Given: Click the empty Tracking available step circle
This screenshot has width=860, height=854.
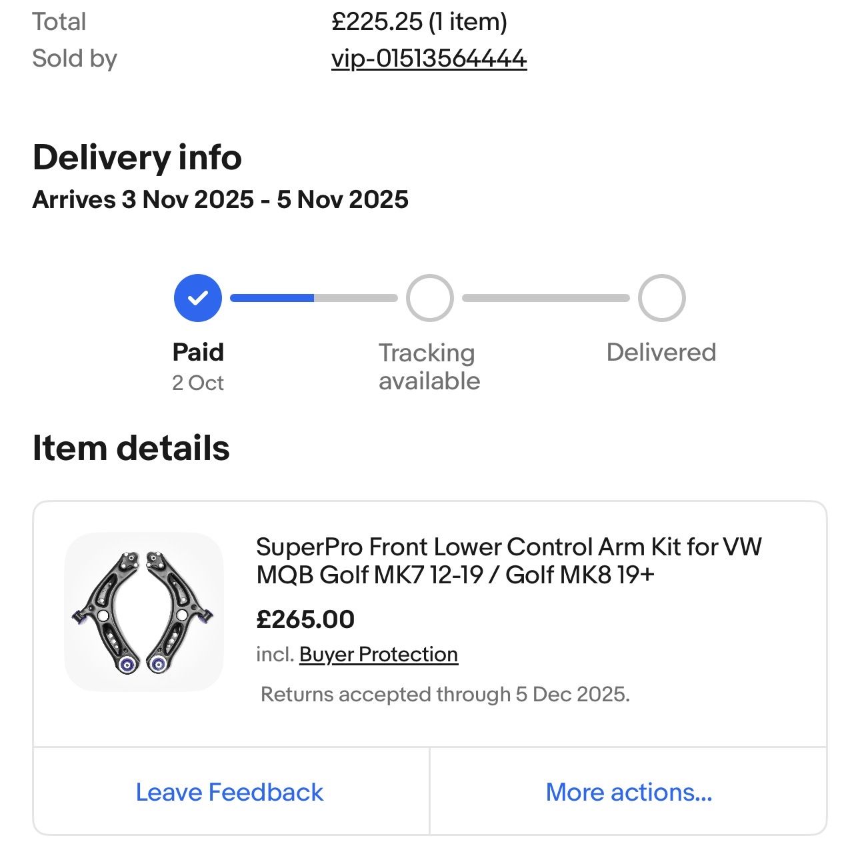Looking at the screenshot, I should [430, 298].
